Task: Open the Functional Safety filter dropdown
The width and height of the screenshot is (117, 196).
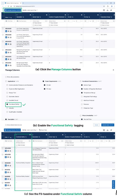Action: point(23,141)
